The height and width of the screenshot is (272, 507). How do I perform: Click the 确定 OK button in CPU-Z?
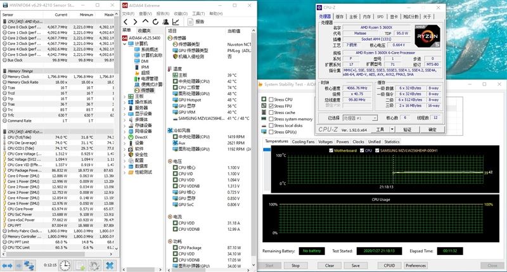432,129
